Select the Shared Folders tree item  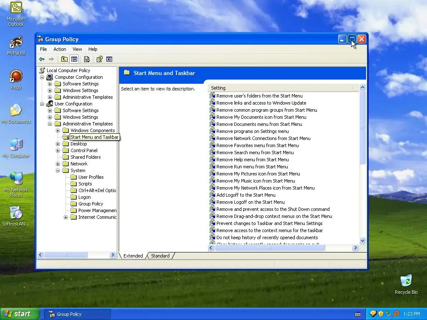pos(85,157)
